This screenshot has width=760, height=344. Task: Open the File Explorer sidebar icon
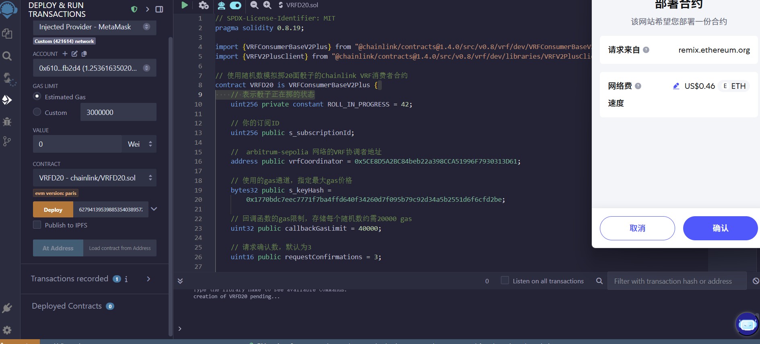click(7, 34)
